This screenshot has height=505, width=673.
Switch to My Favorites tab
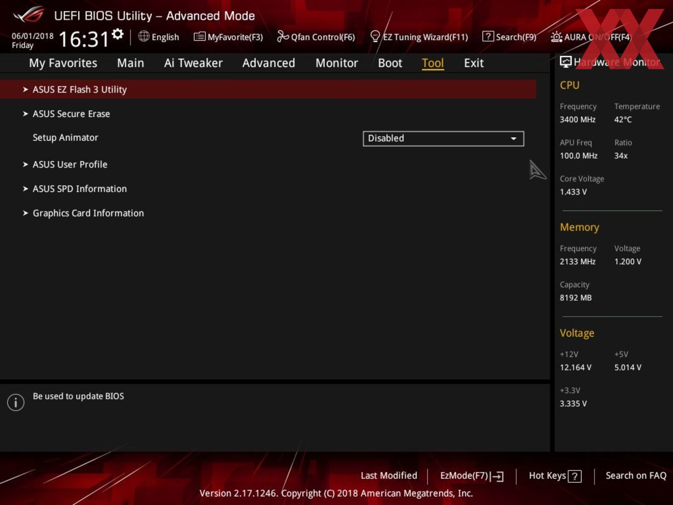tap(63, 63)
